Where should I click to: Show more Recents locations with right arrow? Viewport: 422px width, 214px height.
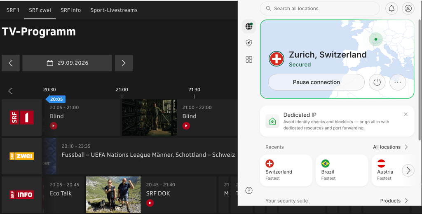point(408,170)
